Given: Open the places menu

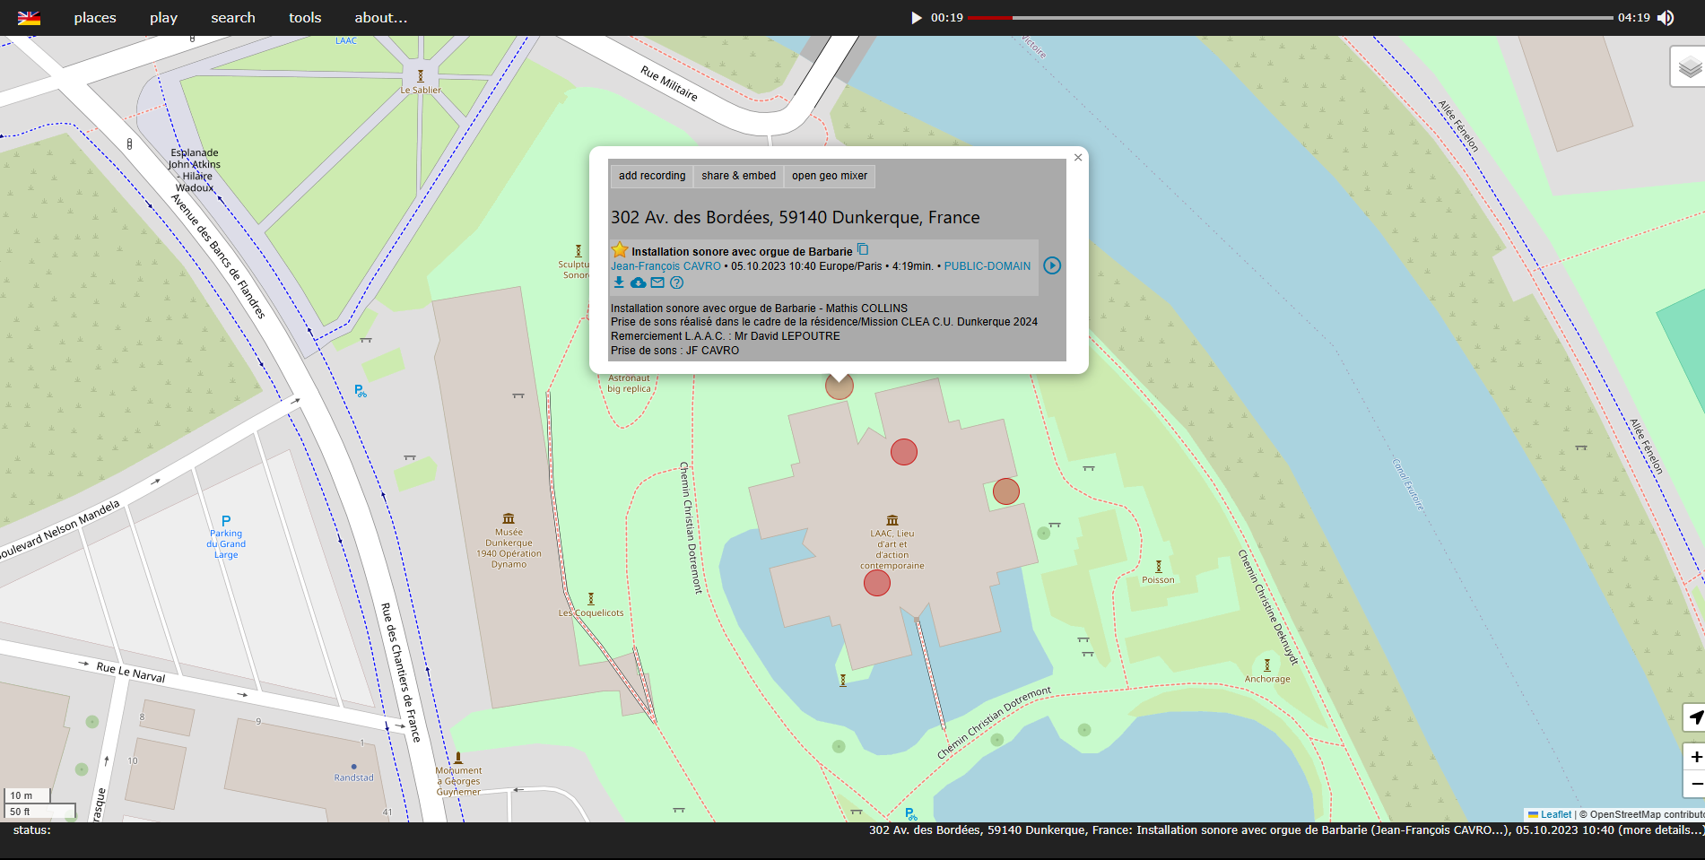Looking at the screenshot, I should point(95,18).
